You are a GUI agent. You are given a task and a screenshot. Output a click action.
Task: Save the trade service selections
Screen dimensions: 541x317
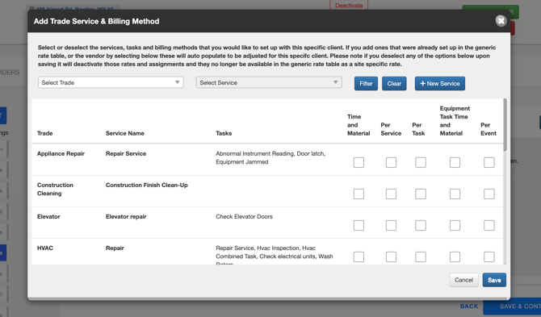tap(494, 280)
